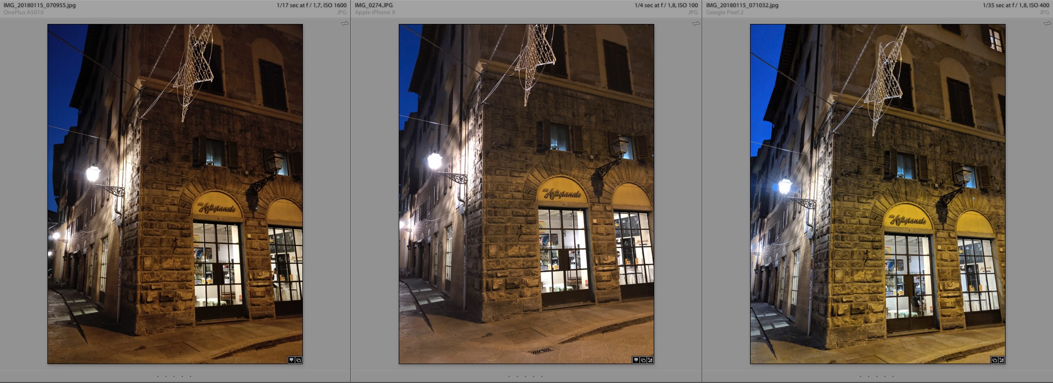Image resolution: width=1053 pixels, height=383 pixels.
Task: Click the swap arrow icon above the iPhone X photo
Action: (x=696, y=23)
